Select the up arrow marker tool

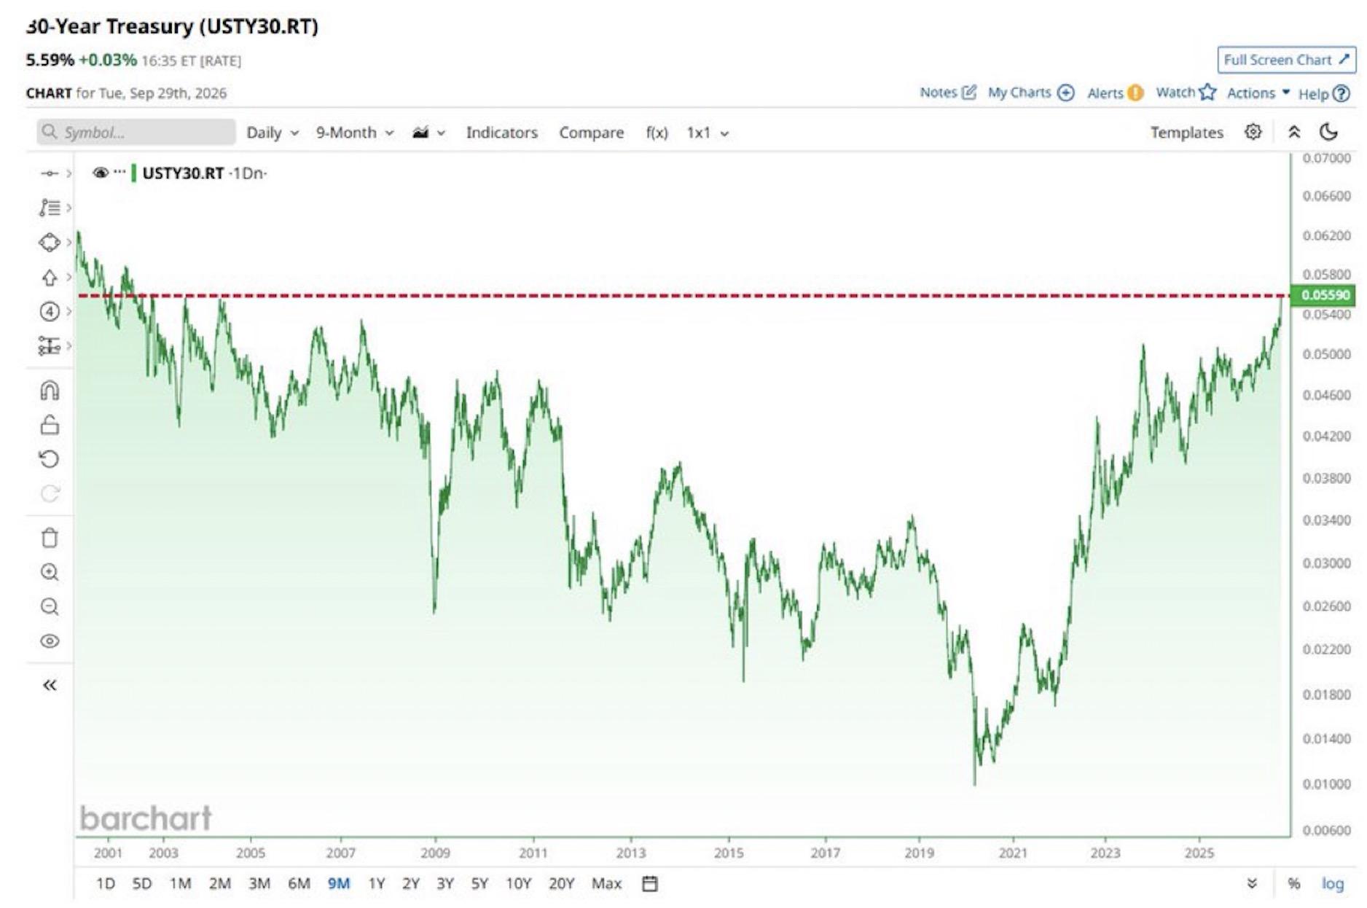(50, 277)
